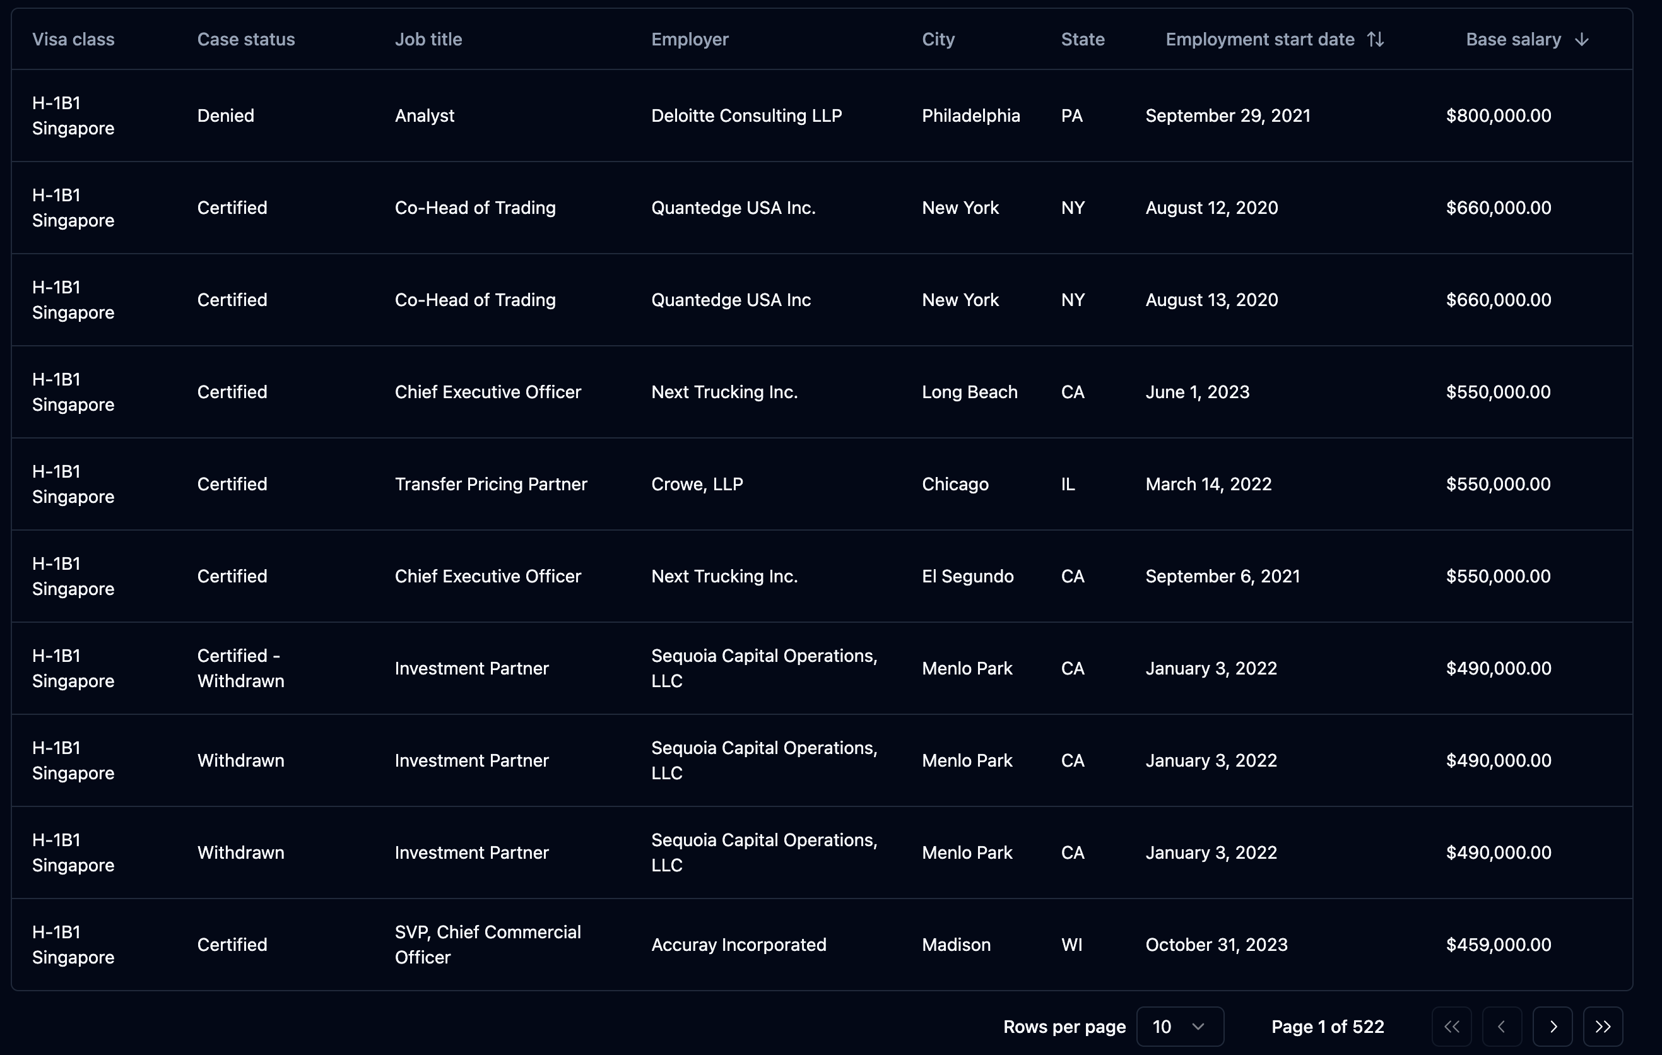Click the Madison city cell
Screen dimensions: 1662x1055
tap(956, 945)
